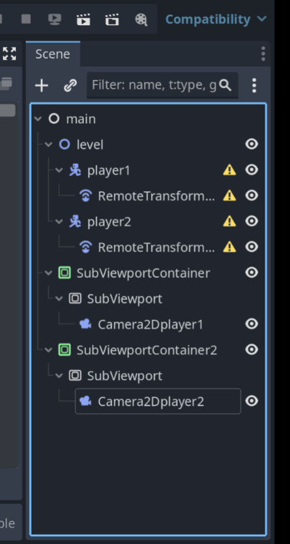Collapse the player2 node chevron
Viewport: 290px width, 544px height.
click(x=59, y=221)
